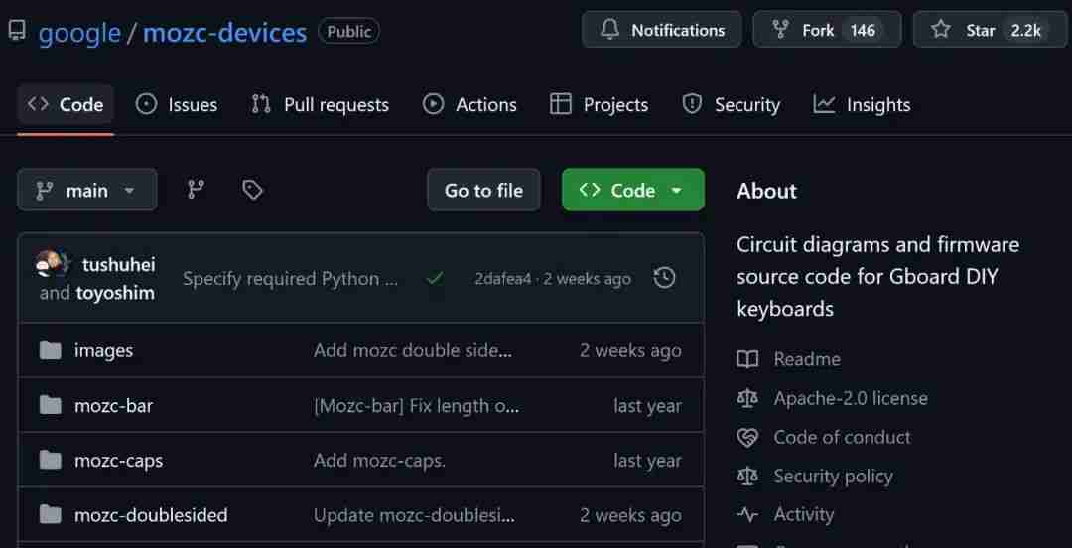Open the mozc-doublesided folder
The image size is (1072, 548).
(151, 514)
